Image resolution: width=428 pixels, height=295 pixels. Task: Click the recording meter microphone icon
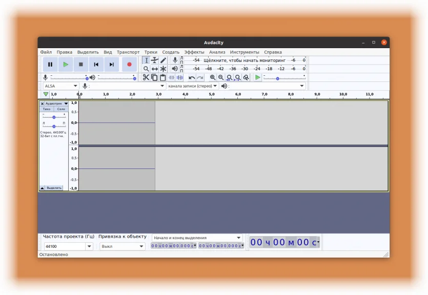pyautogui.click(x=175, y=60)
